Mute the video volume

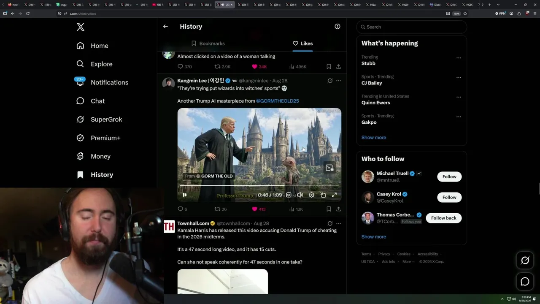pos(300,195)
